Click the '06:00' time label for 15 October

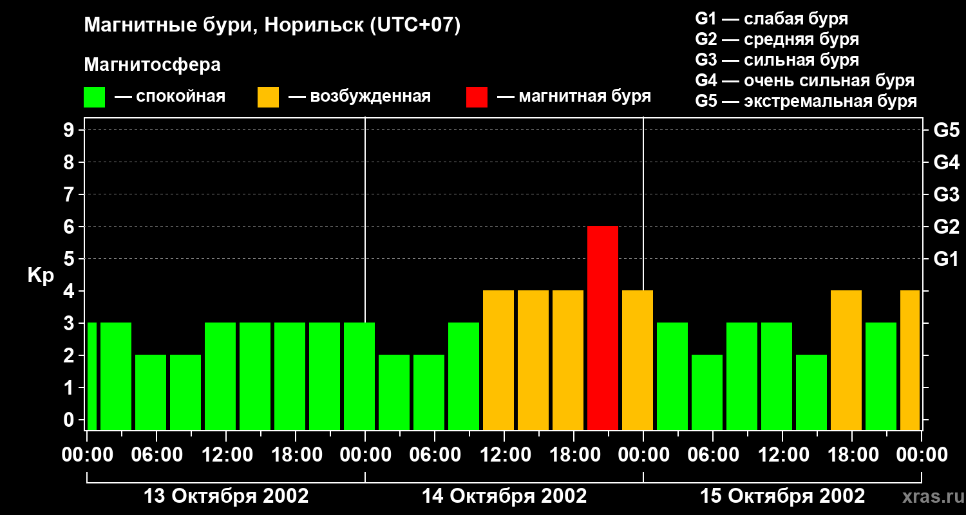click(713, 455)
